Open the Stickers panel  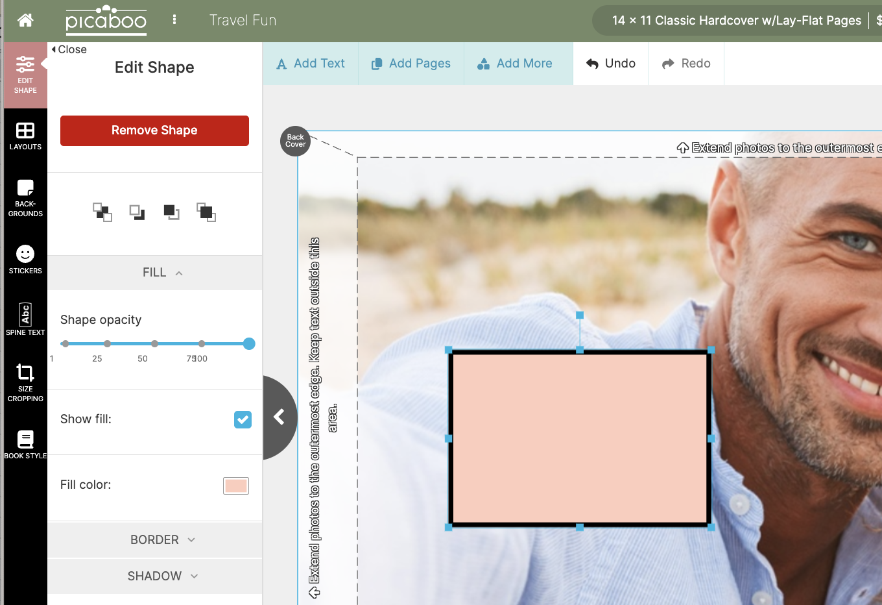pos(25,260)
